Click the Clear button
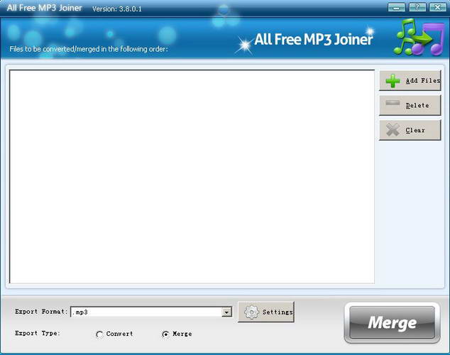 pyautogui.click(x=410, y=130)
